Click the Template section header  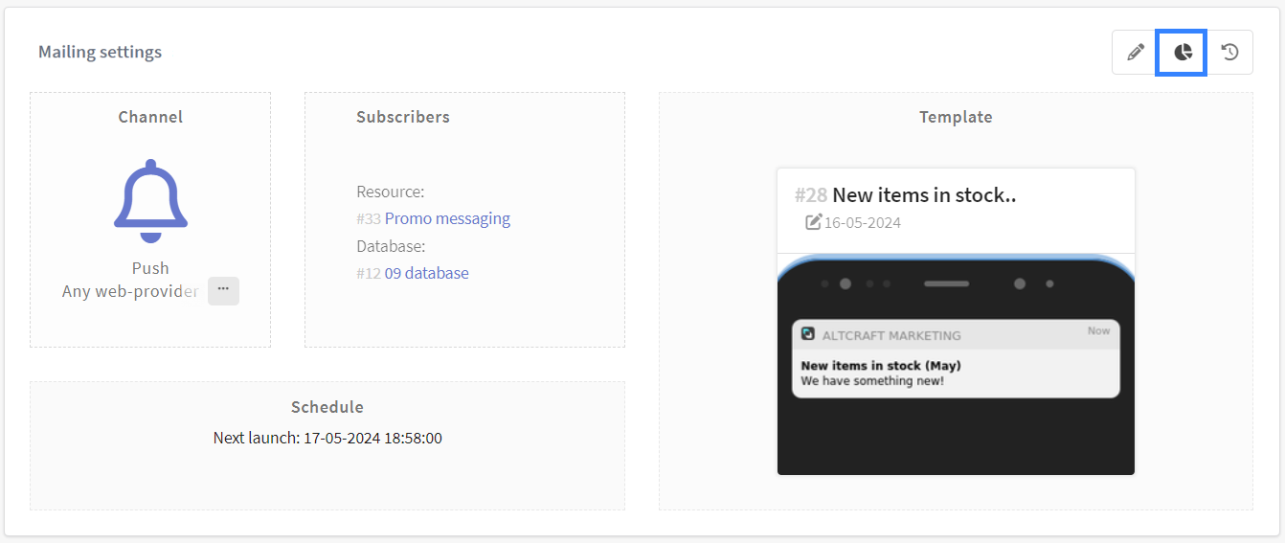[956, 117]
